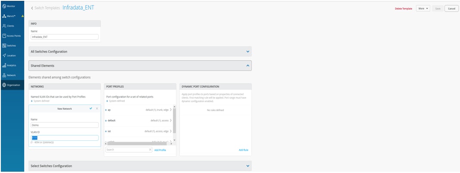Viewport: 460px width, 173px height.
Task: Expand All Switches Configuration section
Action: click(x=247, y=52)
